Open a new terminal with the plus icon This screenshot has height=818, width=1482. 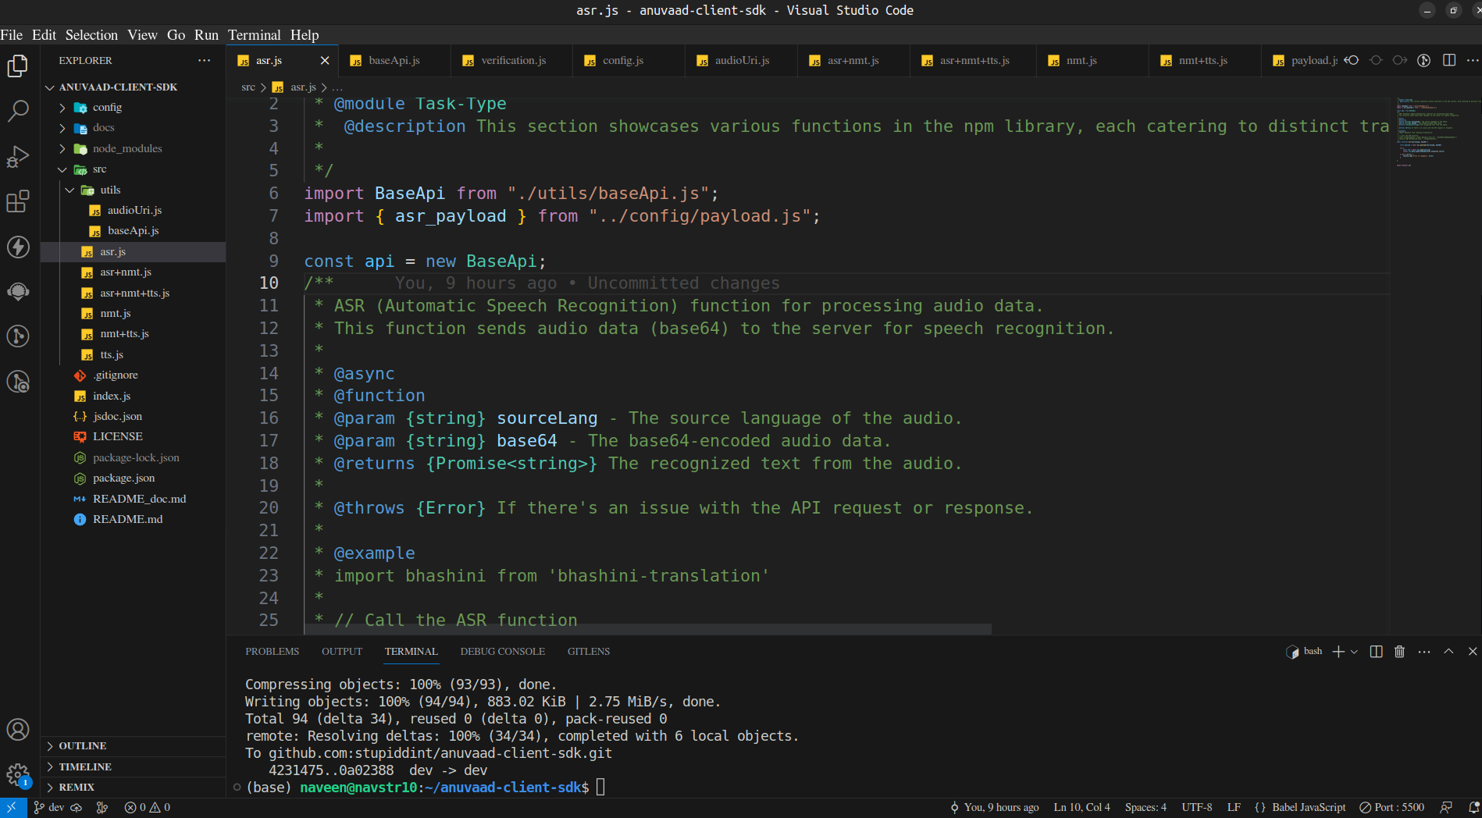click(1337, 651)
